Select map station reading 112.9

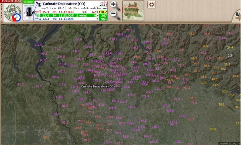coord(38,45)
